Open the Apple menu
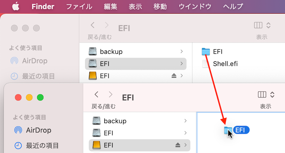The height and width of the screenshot is (153, 285). [16, 7]
